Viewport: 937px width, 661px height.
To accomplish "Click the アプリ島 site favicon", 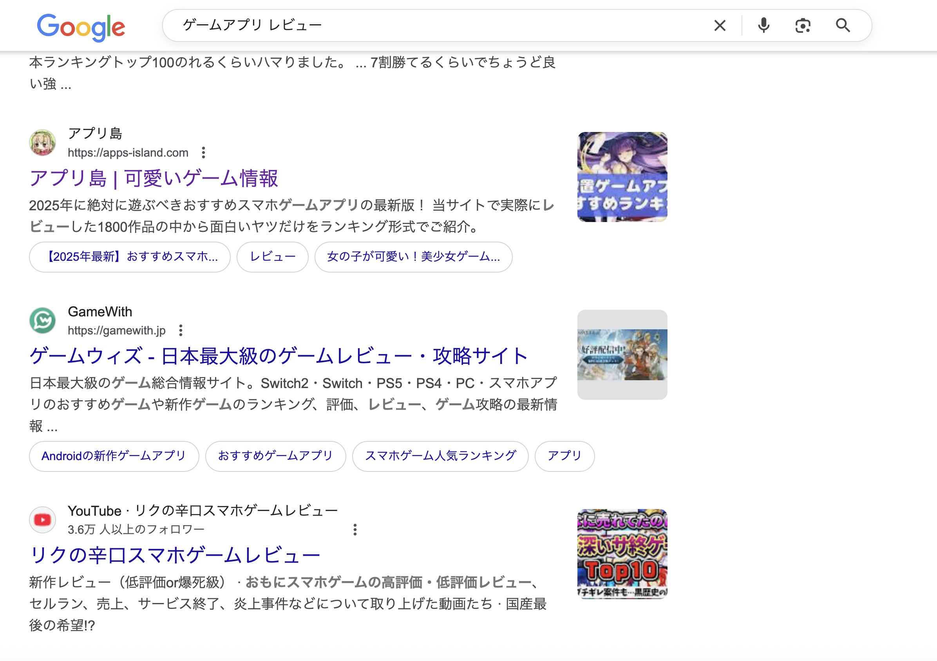I will point(42,143).
